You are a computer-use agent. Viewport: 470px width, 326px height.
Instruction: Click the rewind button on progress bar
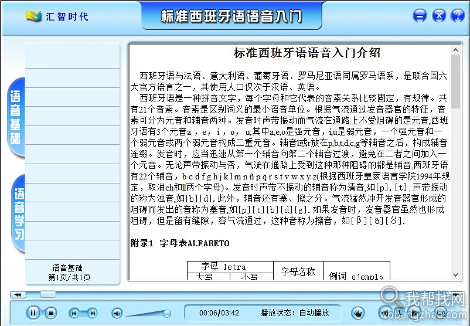[x=18, y=294]
